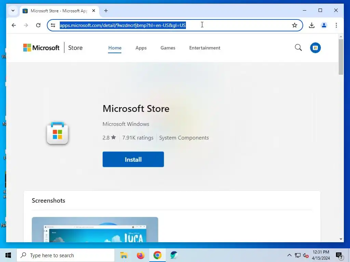Click the address bar URL field
The height and width of the screenshot is (262, 350).
tap(175, 25)
